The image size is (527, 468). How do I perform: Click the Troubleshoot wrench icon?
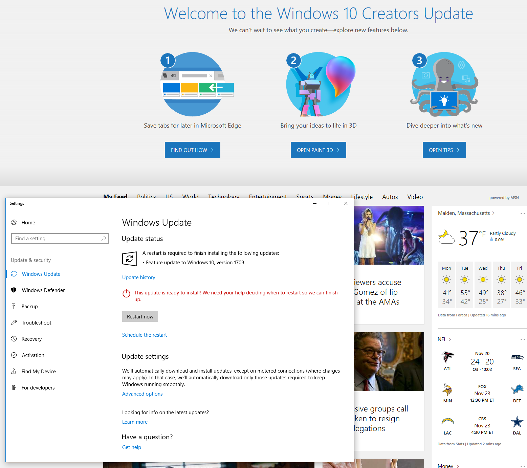(x=14, y=322)
